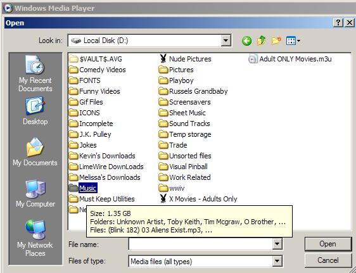Viewport: 356px width, 273px height.
Task: Select the Sheet Music folder
Action: pos(182,113)
